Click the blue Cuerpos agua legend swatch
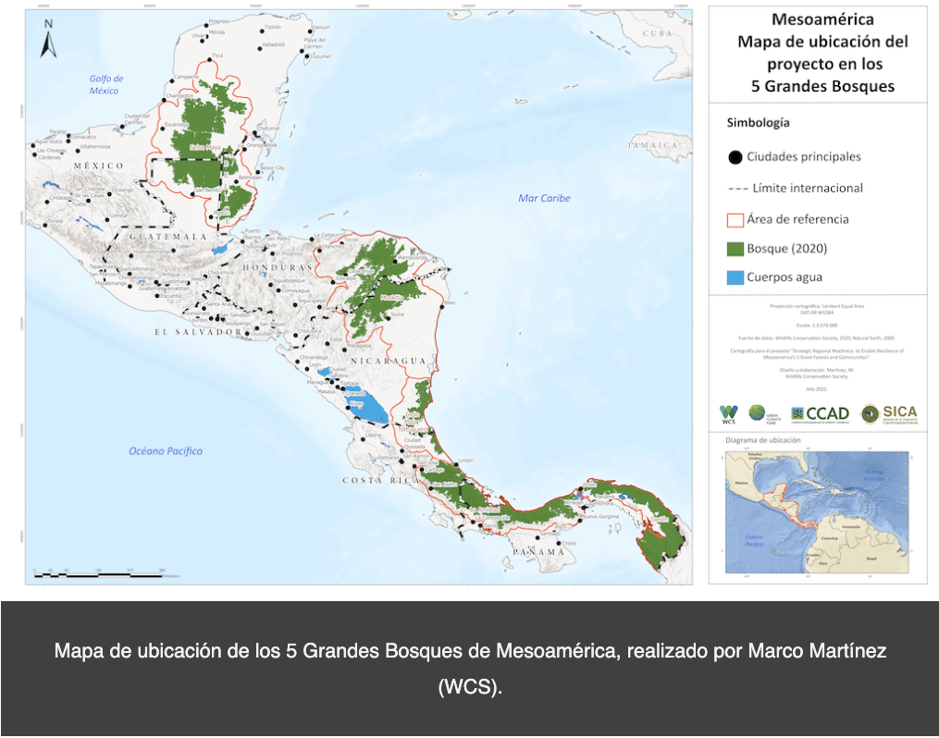 click(735, 277)
